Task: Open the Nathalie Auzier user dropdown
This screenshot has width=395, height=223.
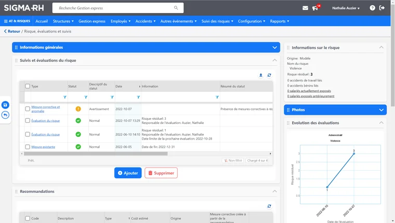Action: pyautogui.click(x=346, y=8)
